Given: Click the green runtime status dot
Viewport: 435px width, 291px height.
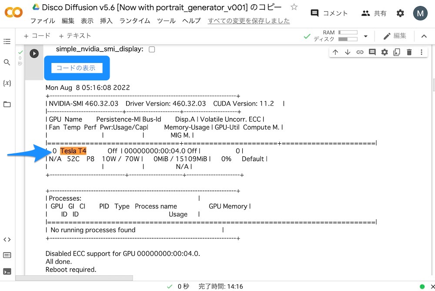Looking at the screenshot, I should click(422, 287).
